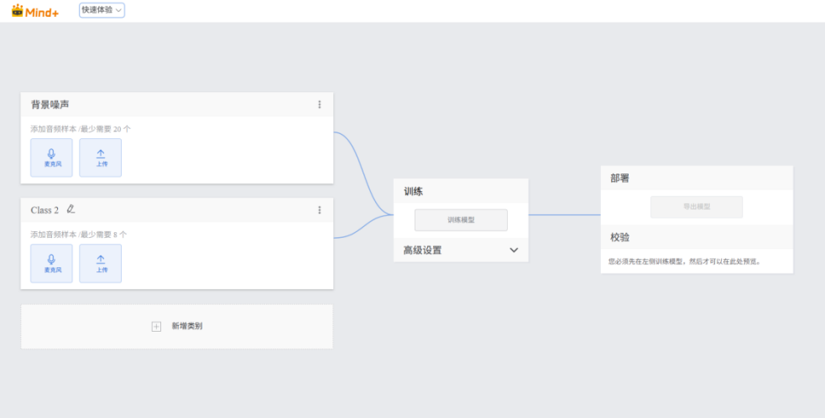Screen dimensions: 825x418
Task: Record Class 2 samples using the 麦克风 button
Action: [51, 263]
